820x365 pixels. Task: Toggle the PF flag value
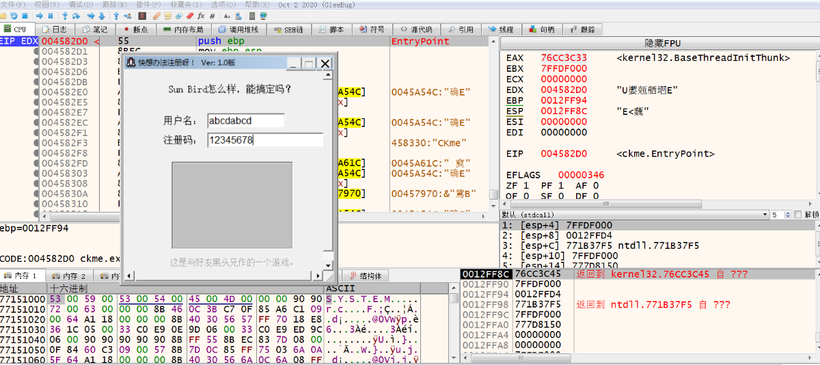tap(560, 185)
